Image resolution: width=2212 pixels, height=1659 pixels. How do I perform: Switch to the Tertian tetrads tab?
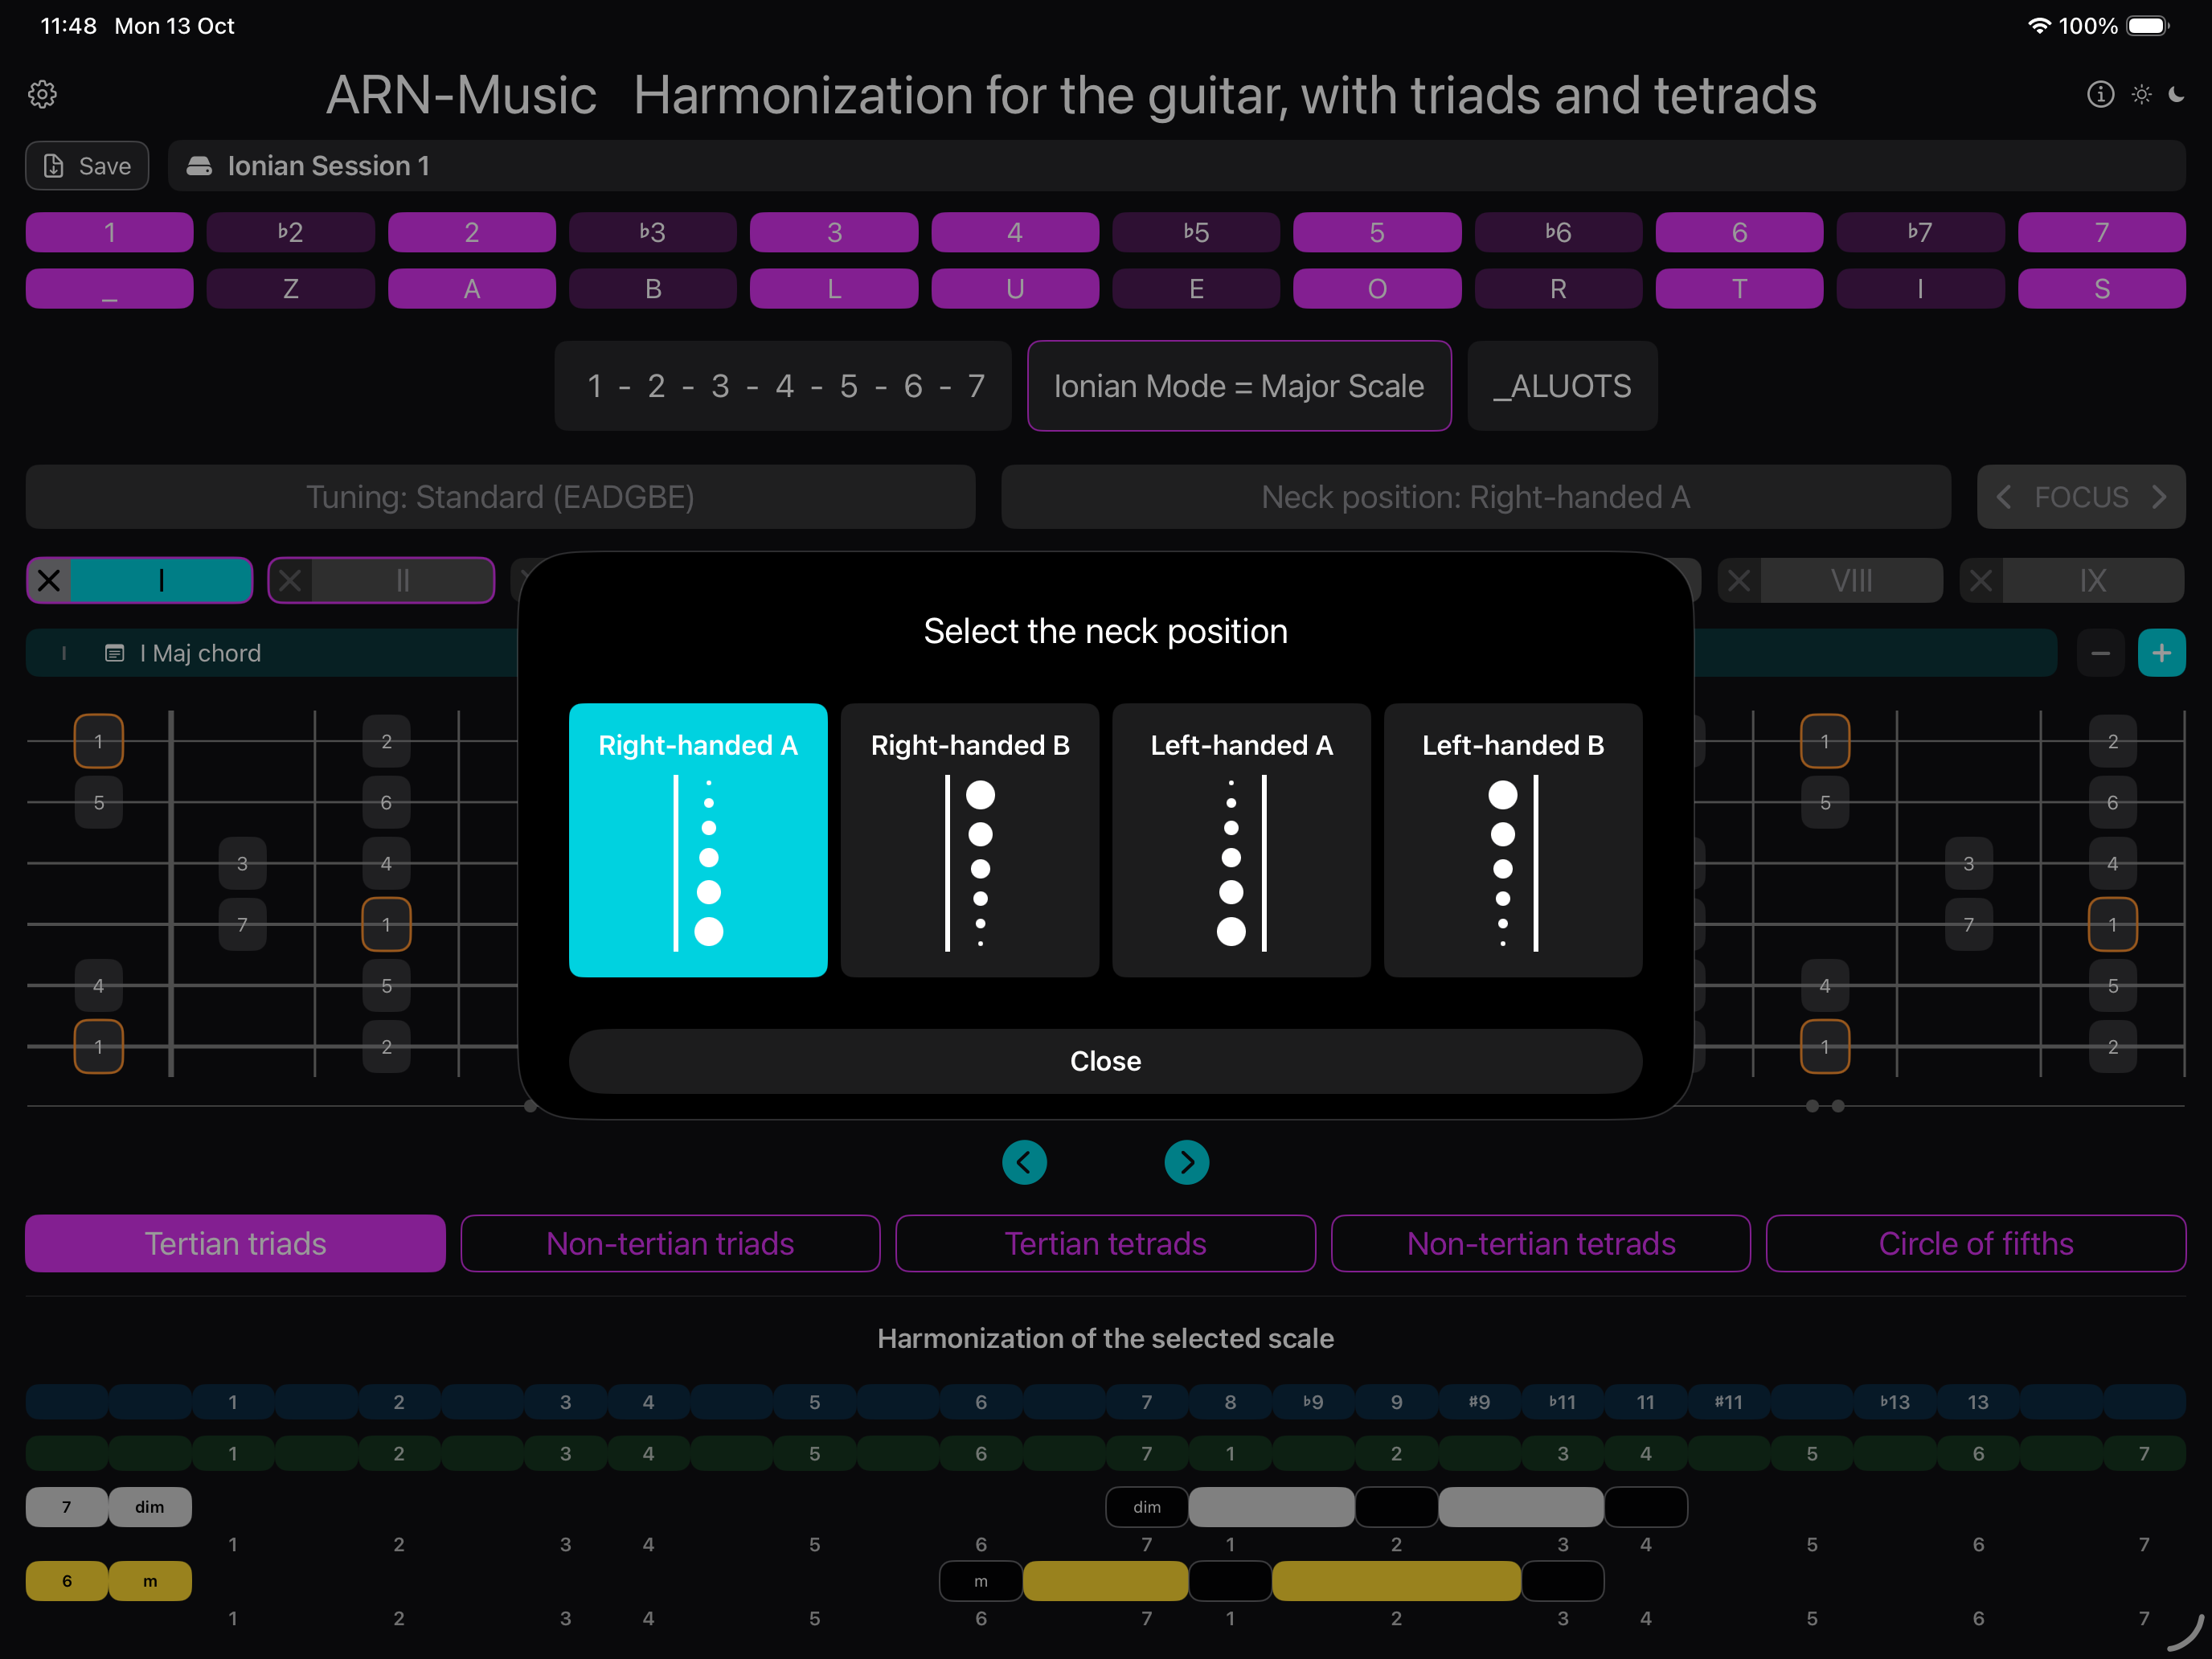[x=1105, y=1243]
